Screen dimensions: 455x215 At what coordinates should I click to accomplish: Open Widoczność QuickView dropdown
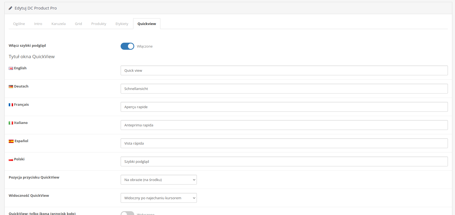click(159, 198)
